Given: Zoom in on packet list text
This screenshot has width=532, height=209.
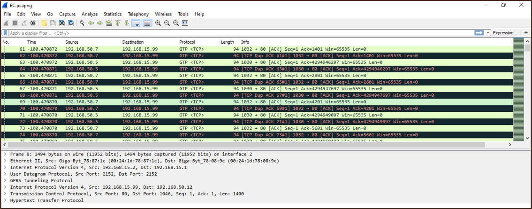Looking at the screenshot, I should [x=158, y=23].
